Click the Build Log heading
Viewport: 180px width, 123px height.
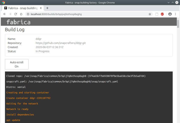coord(15,30)
